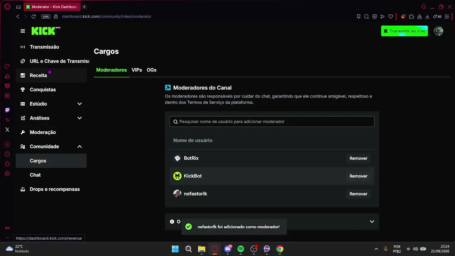This screenshot has width=455, height=256.
Task: Open Discord from the taskbar
Action: pos(228,249)
